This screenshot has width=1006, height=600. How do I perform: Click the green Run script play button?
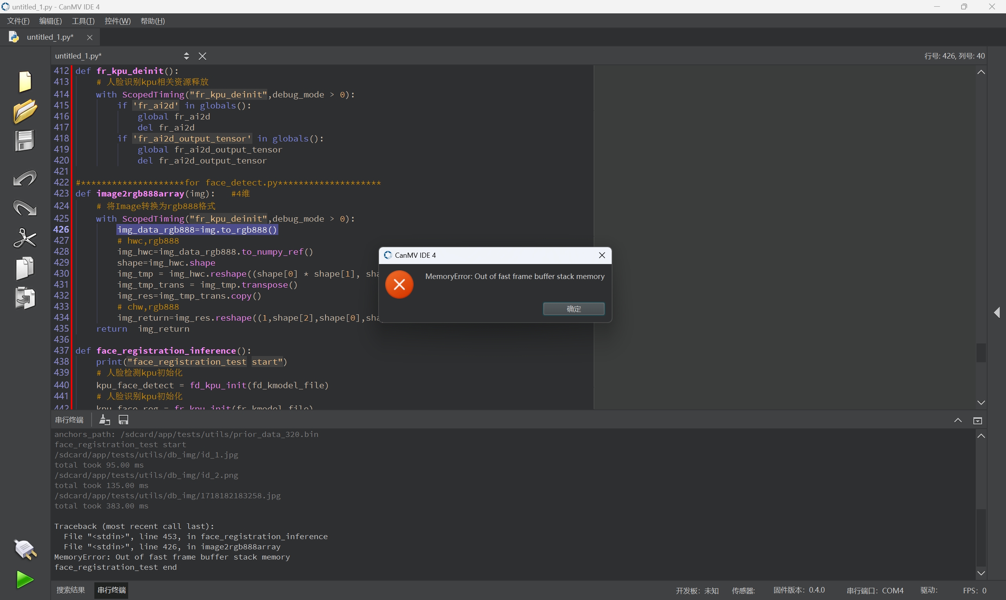tap(25, 580)
